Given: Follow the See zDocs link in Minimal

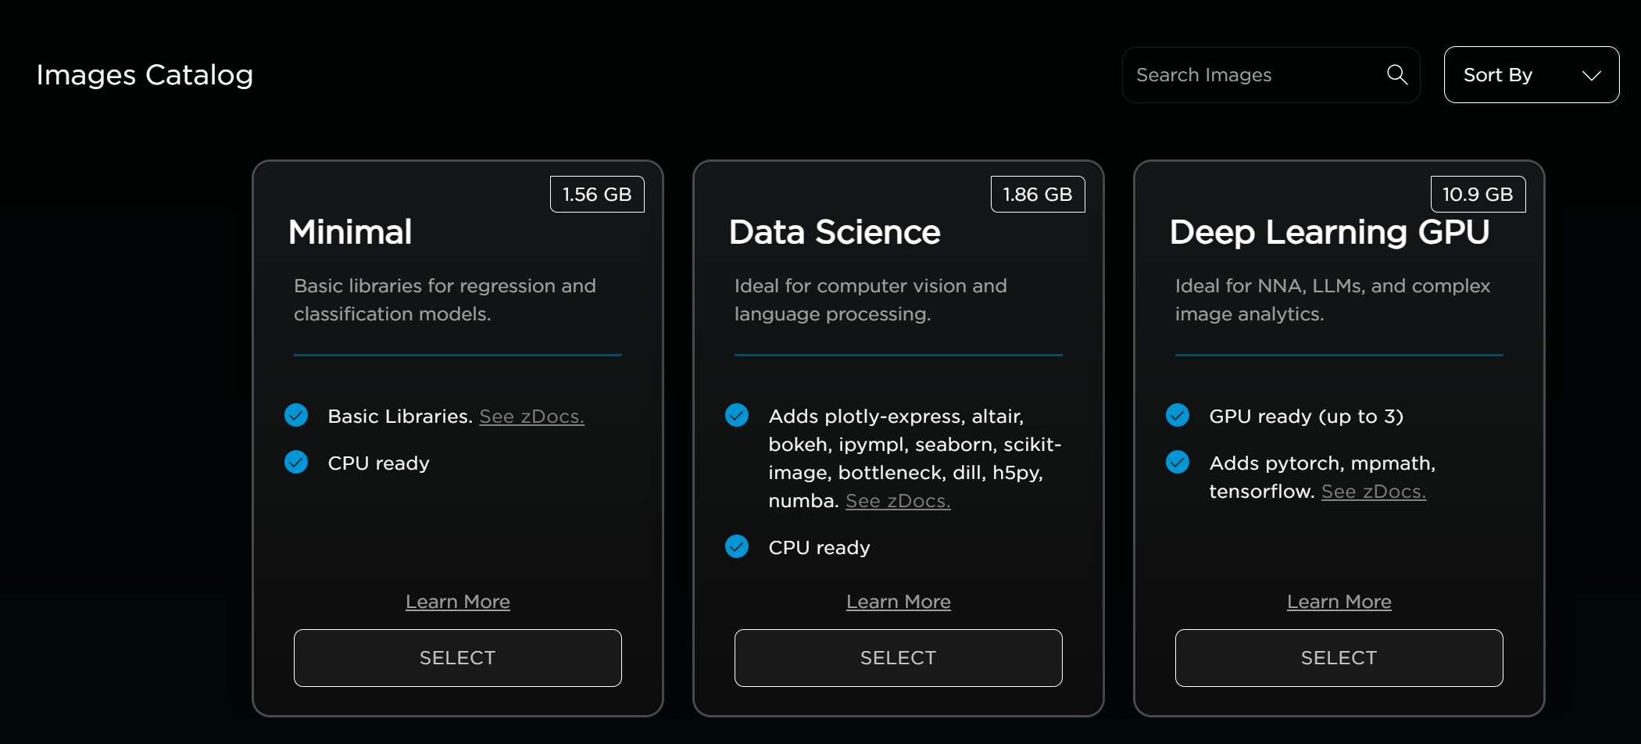Looking at the screenshot, I should coord(531,417).
